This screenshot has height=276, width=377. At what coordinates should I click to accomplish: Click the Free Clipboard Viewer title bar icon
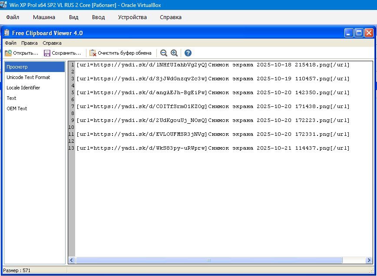[x=7, y=33]
